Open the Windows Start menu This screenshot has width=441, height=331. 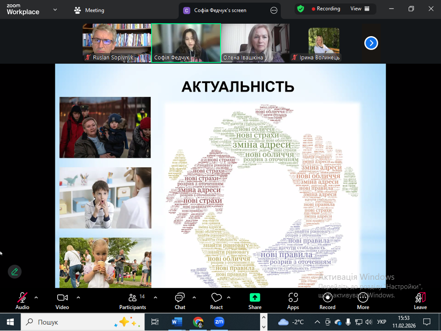tap(10, 322)
